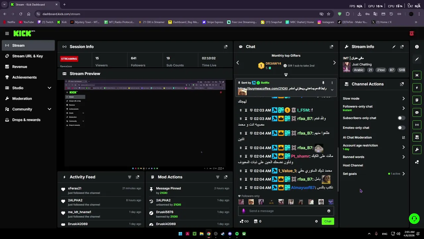424x239 pixels.
Task: Toggle Emotes-only chat switch
Action: click(x=401, y=128)
